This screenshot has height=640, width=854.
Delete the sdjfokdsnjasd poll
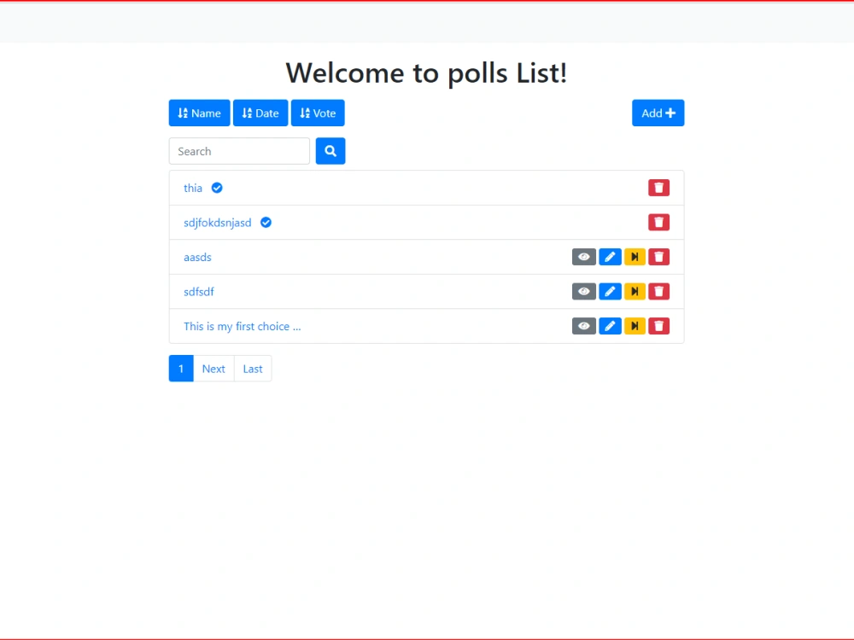[x=658, y=222]
